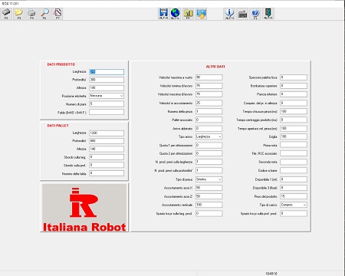Click the product Larghezza input field
Image resolution: width=345 pixels, height=276 pixels.
point(107,72)
